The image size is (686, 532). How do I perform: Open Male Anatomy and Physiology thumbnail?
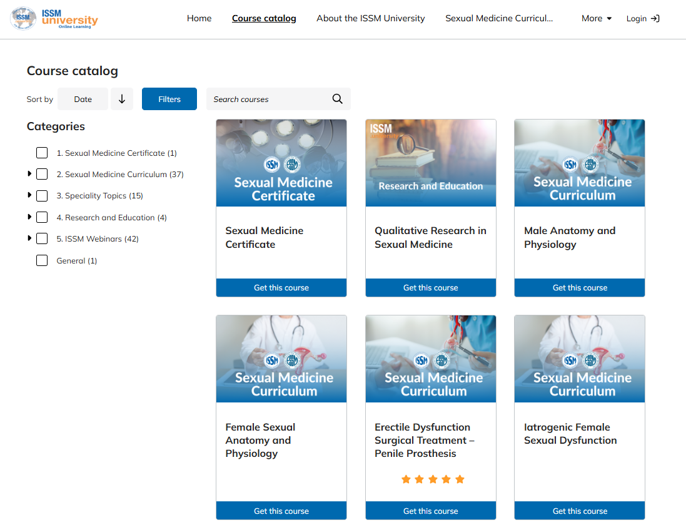click(x=580, y=163)
